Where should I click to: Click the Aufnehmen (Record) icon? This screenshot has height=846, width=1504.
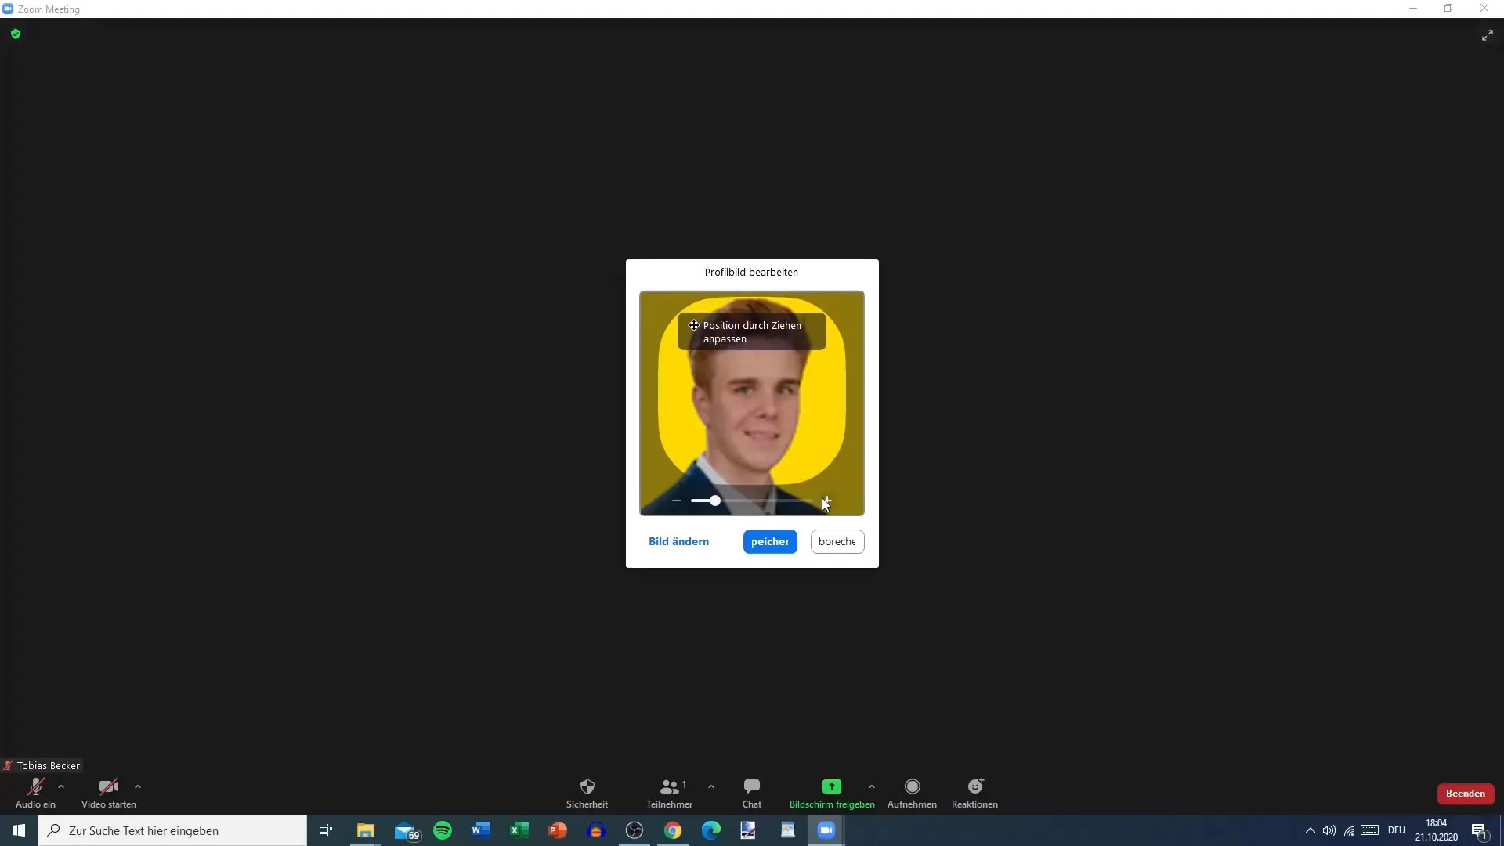[911, 787]
